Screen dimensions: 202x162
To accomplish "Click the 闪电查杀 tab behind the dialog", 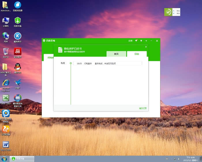I will tap(48, 58).
